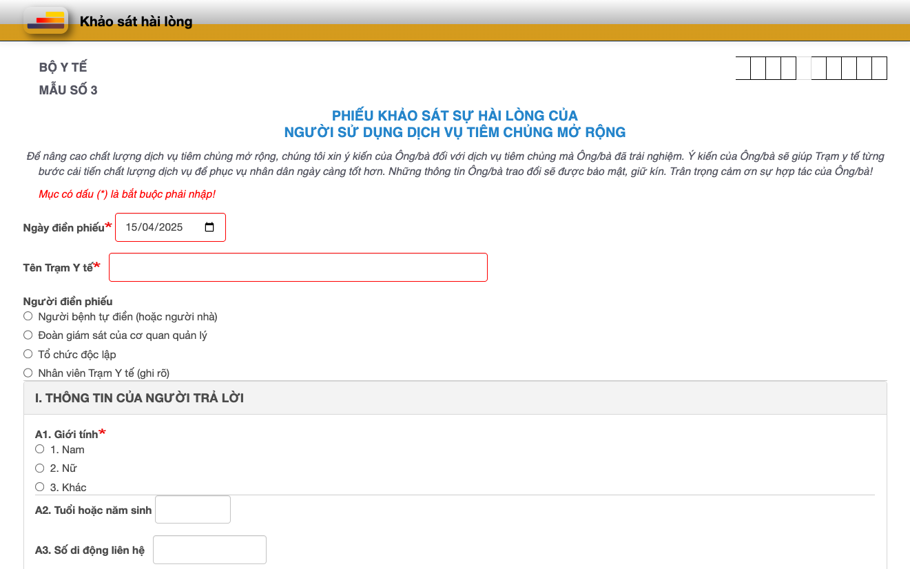The image size is (910, 569).
Task: Open the calendar picker in date field
Action: pyautogui.click(x=209, y=227)
